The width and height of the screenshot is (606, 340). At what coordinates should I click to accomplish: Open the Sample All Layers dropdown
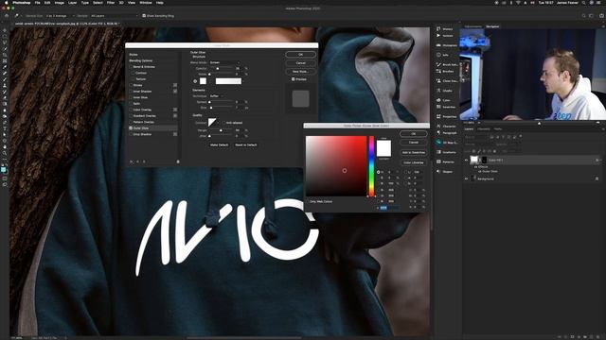pos(114,16)
